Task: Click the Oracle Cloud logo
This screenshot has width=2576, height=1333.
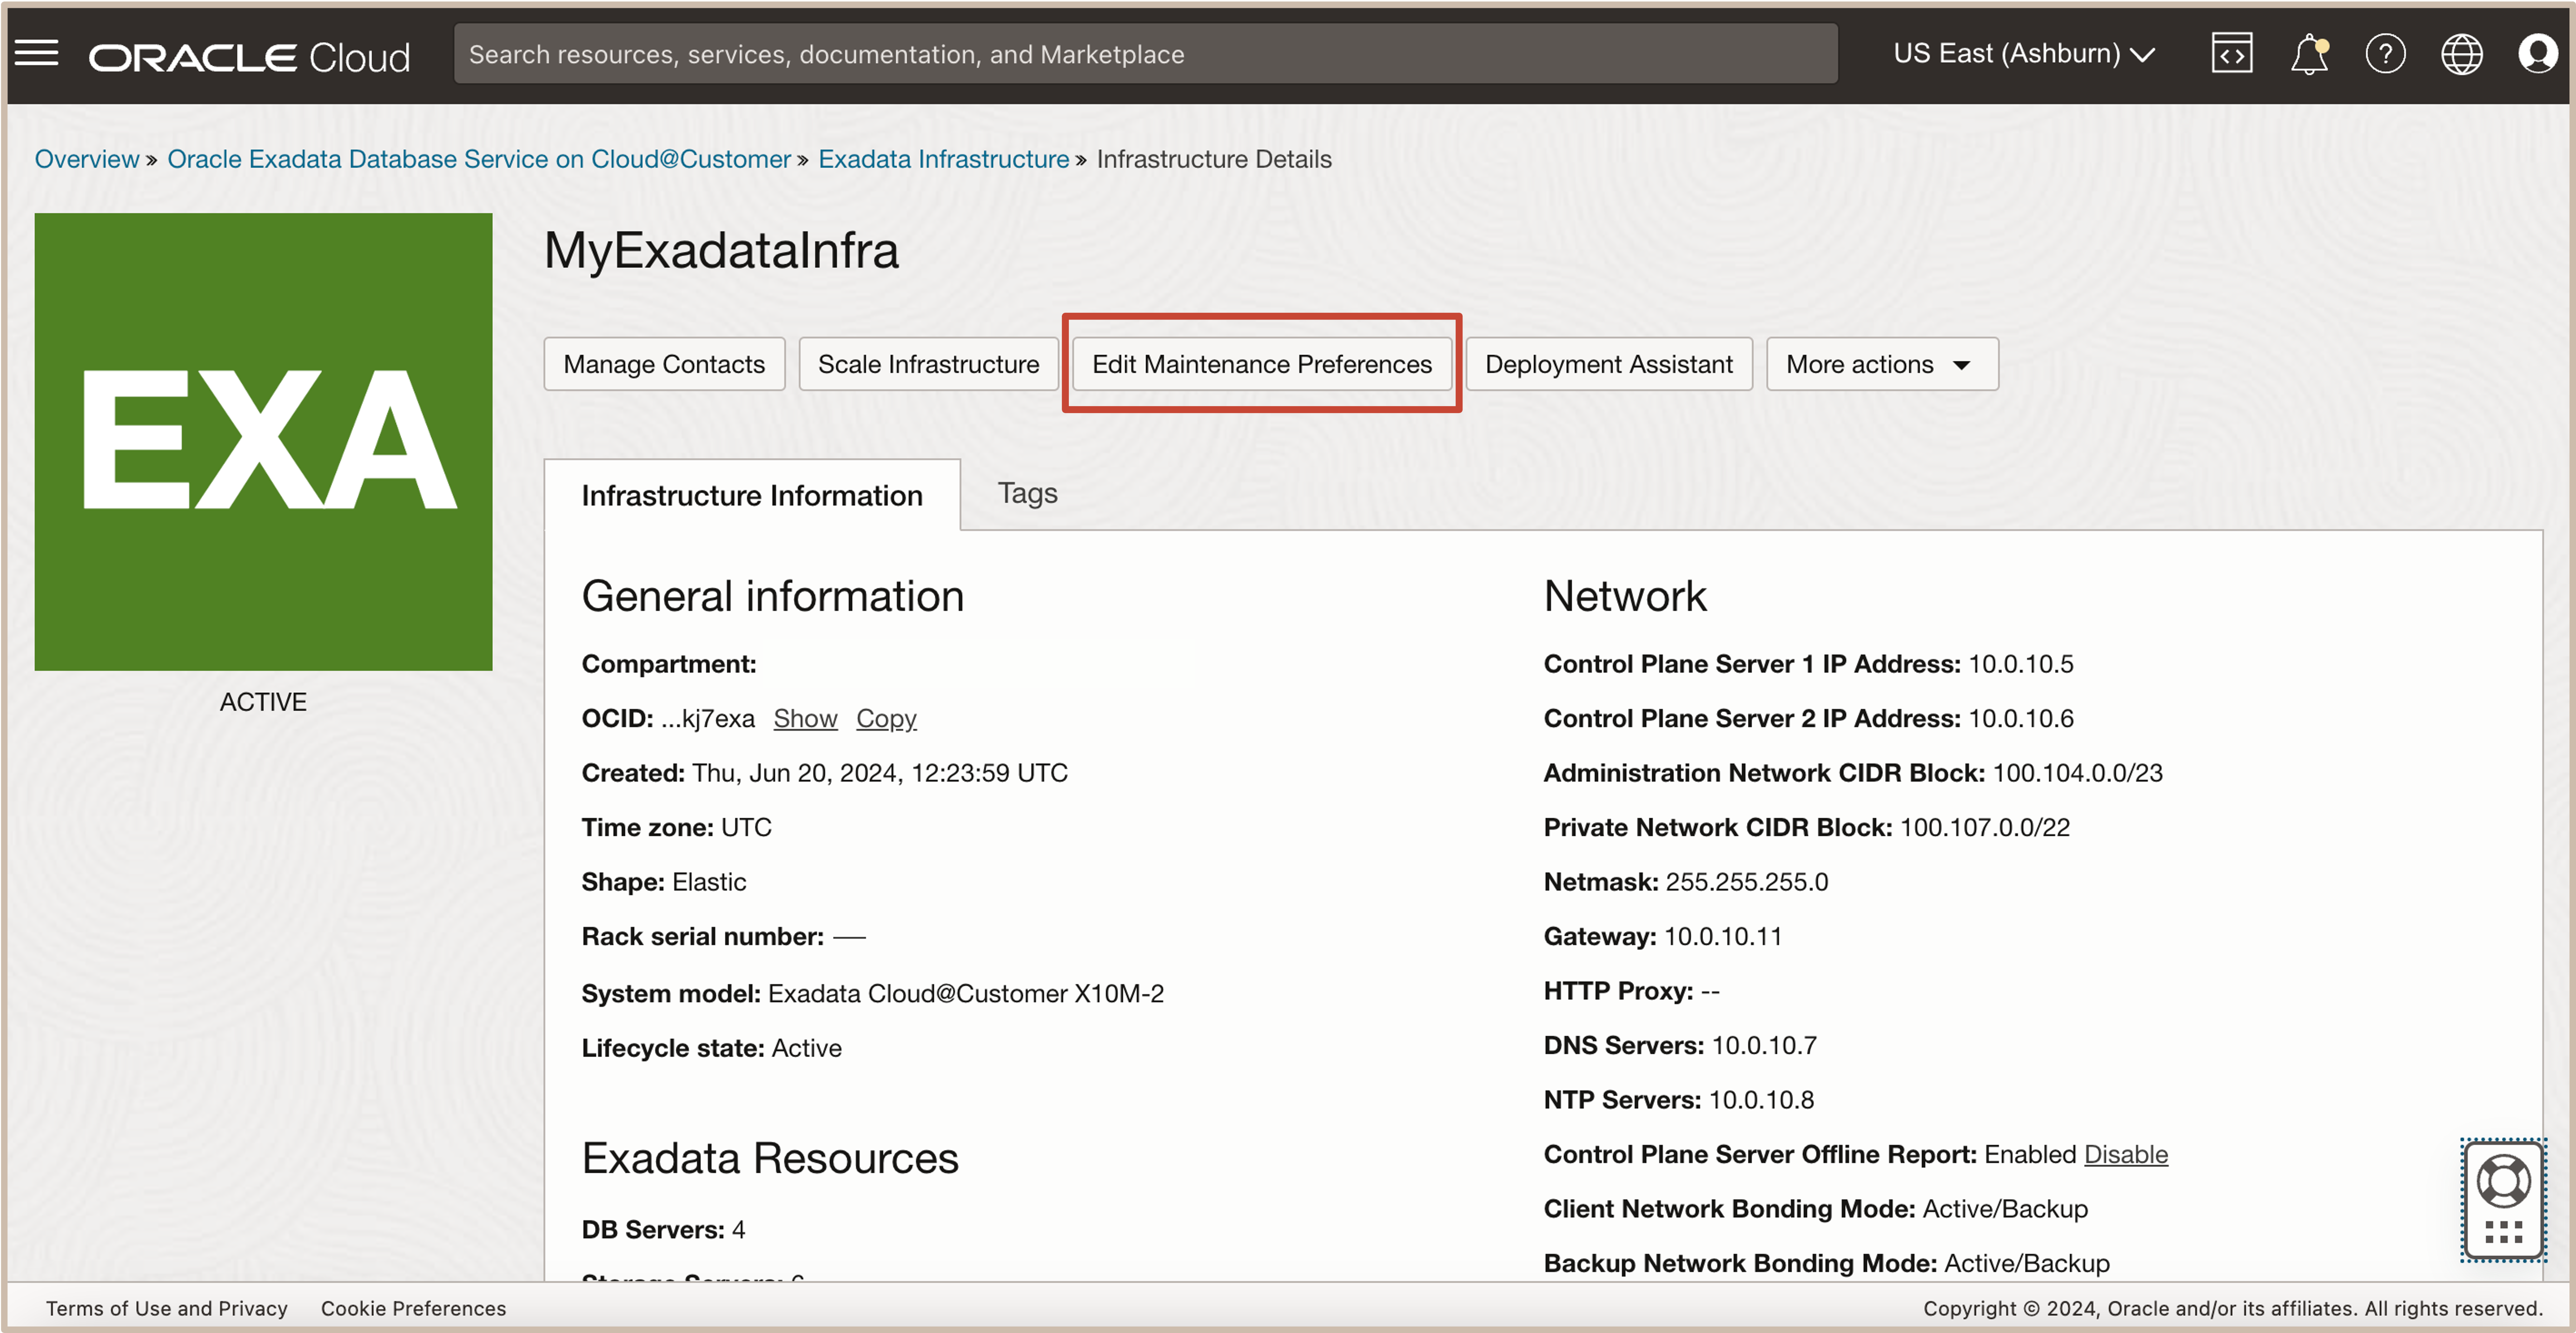Action: click(250, 57)
